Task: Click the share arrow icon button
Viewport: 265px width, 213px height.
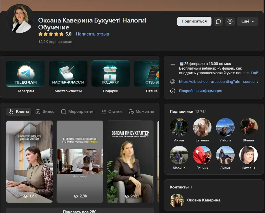Action: 230,21
